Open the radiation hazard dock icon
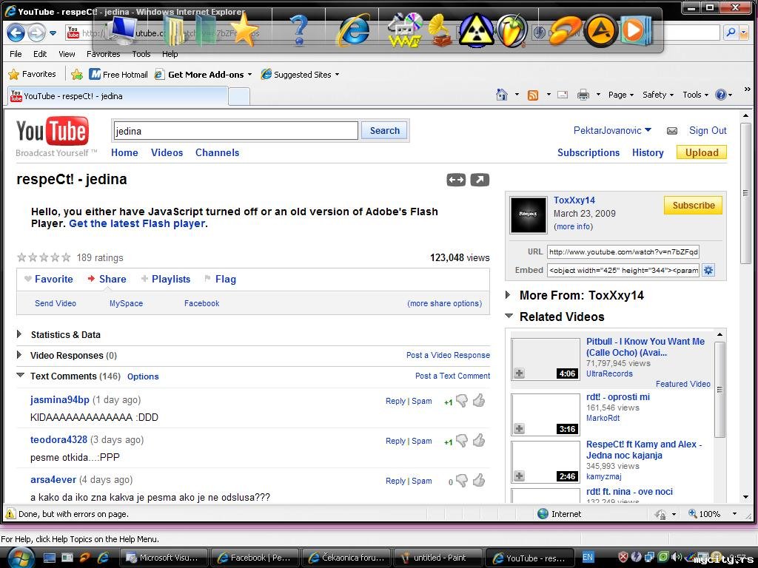Viewport: 758px width, 568px height. pyautogui.click(x=476, y=30)
